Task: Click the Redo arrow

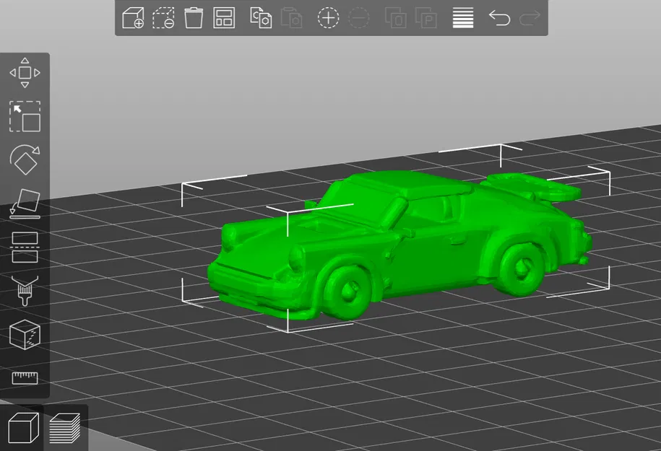Action: tap(530, 18)
